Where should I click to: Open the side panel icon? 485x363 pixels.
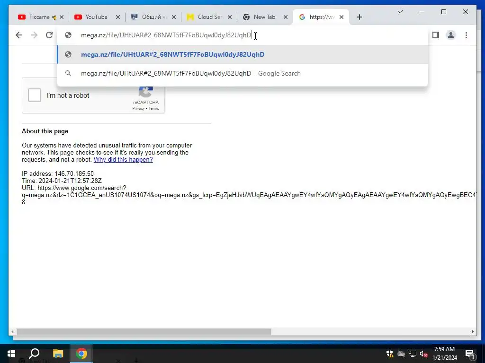(x=436, y=35)
